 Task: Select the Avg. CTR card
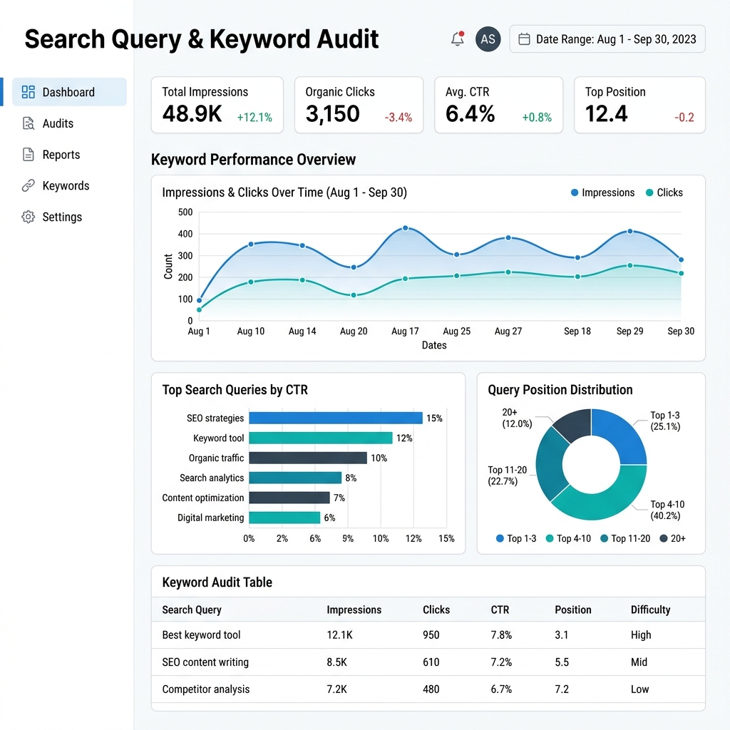[498, 106]
